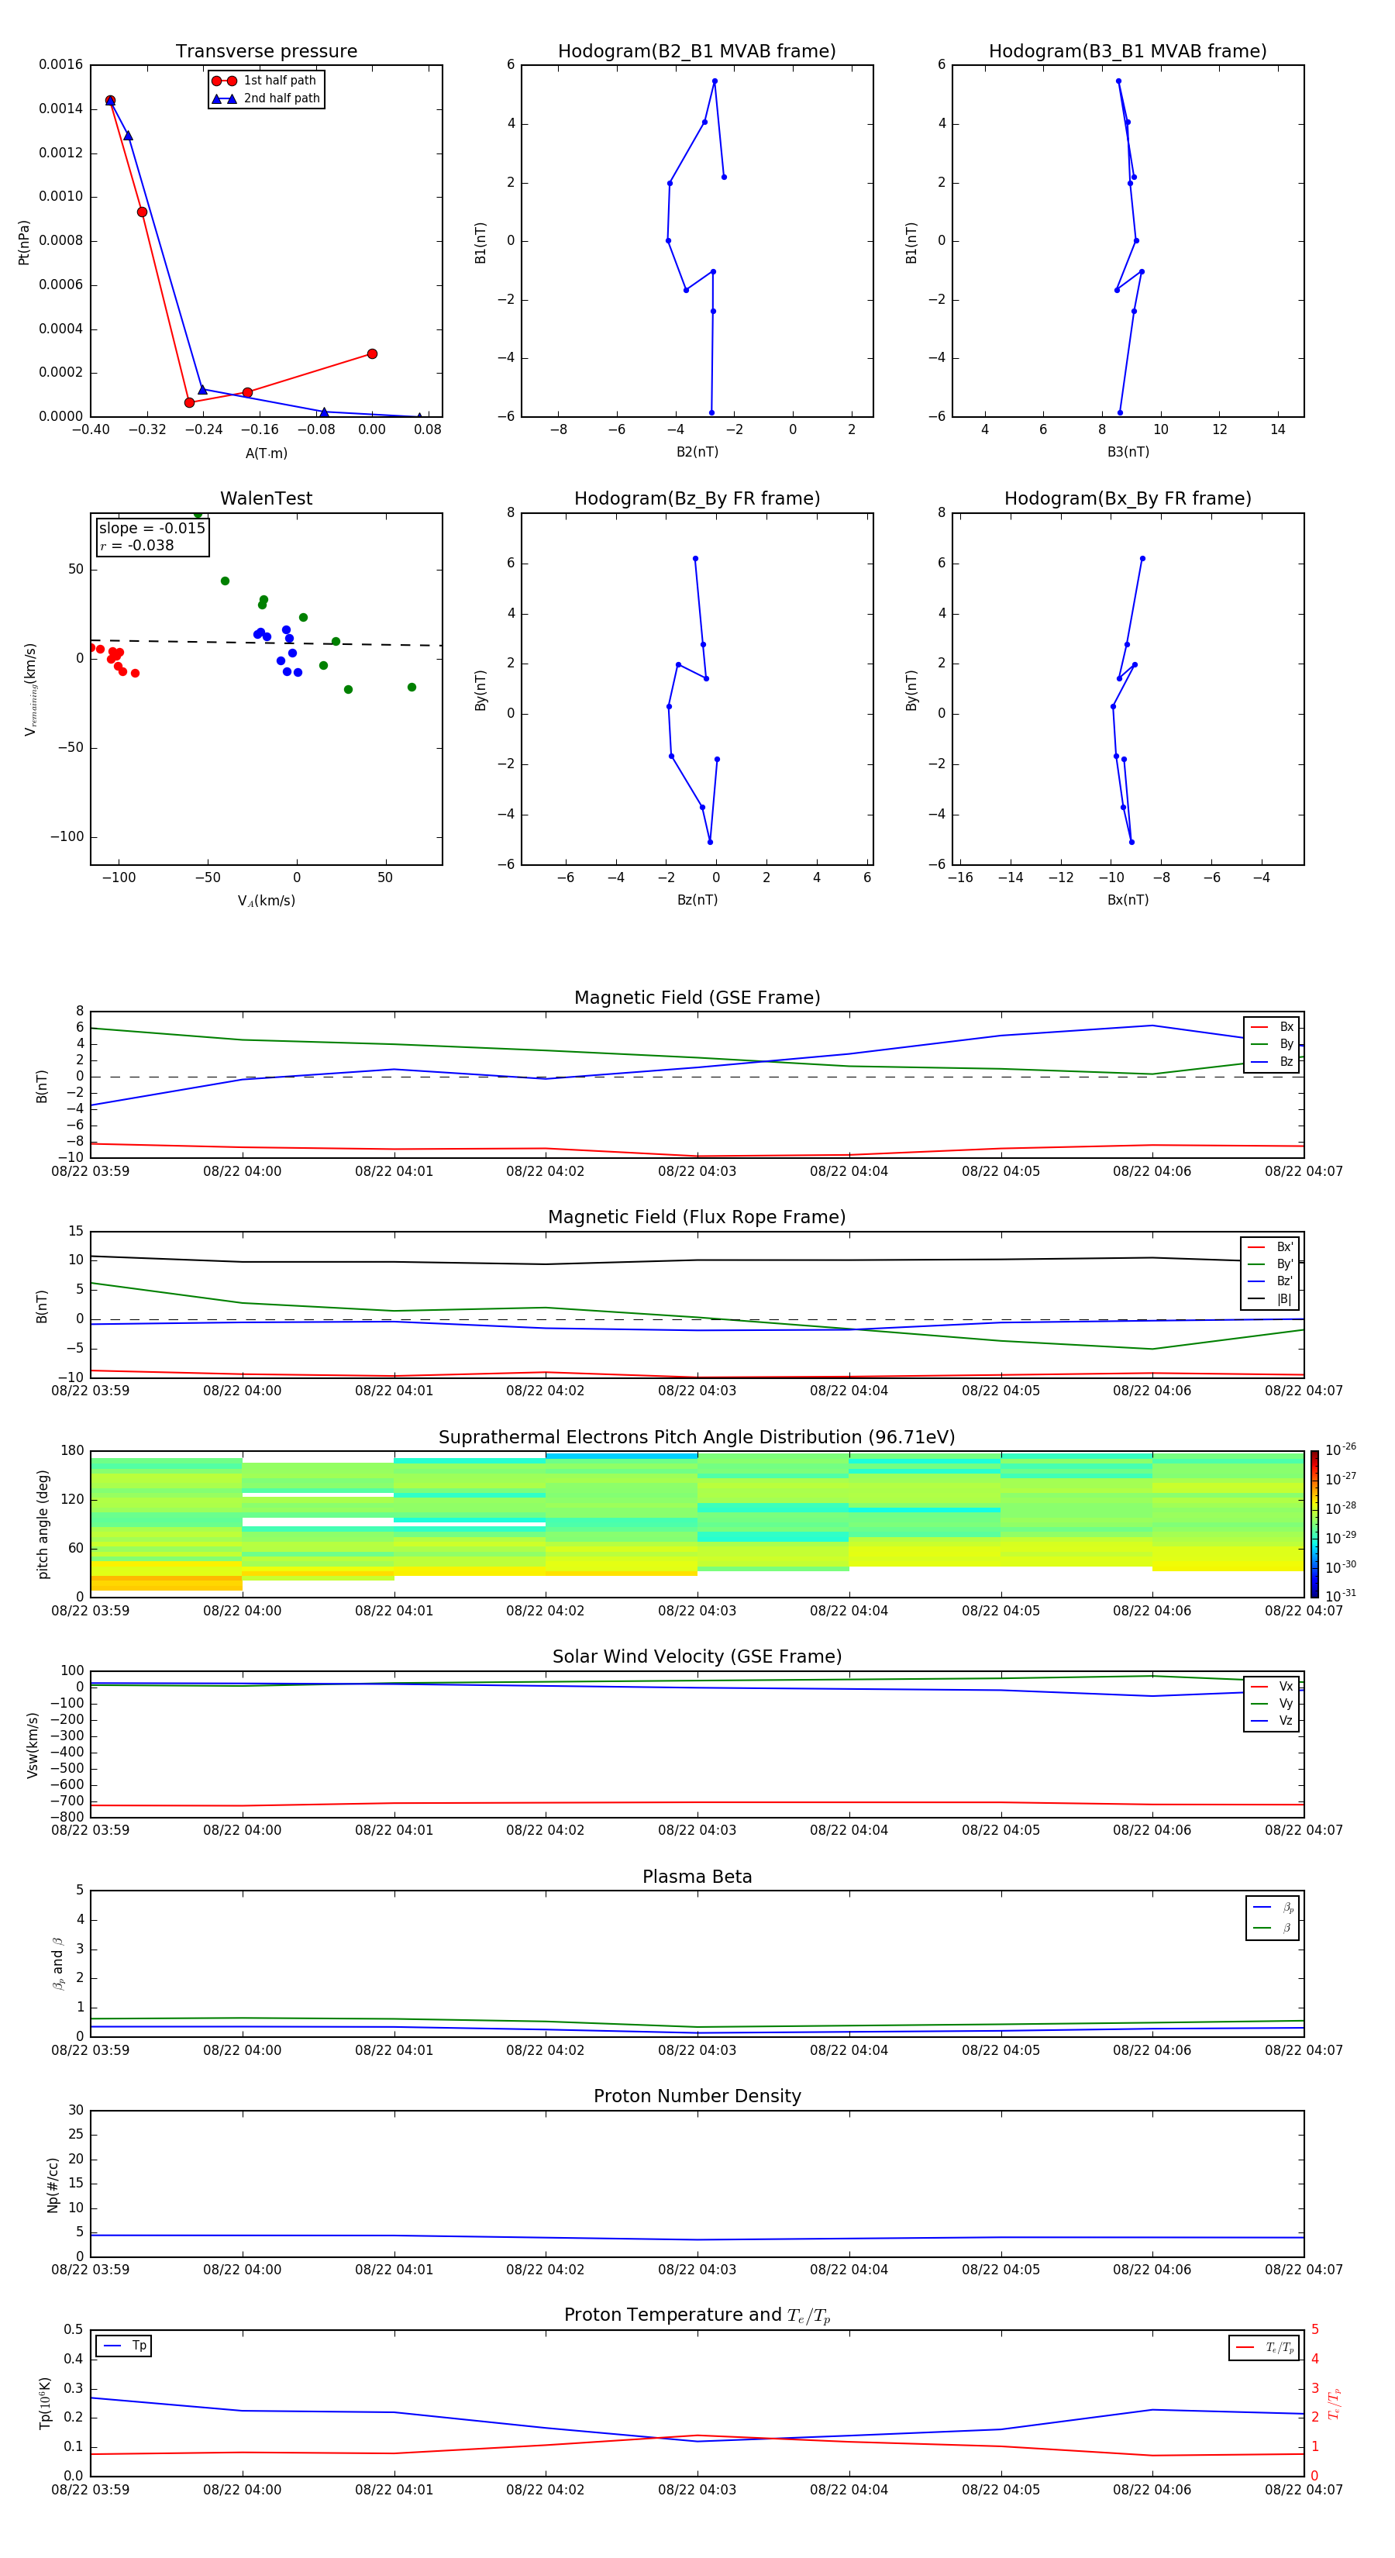The image size is (1395, 2558).
Task: Click the 'Tp' legend in temperature plot
Action: pyautogui.click(x=124, y=2346)
